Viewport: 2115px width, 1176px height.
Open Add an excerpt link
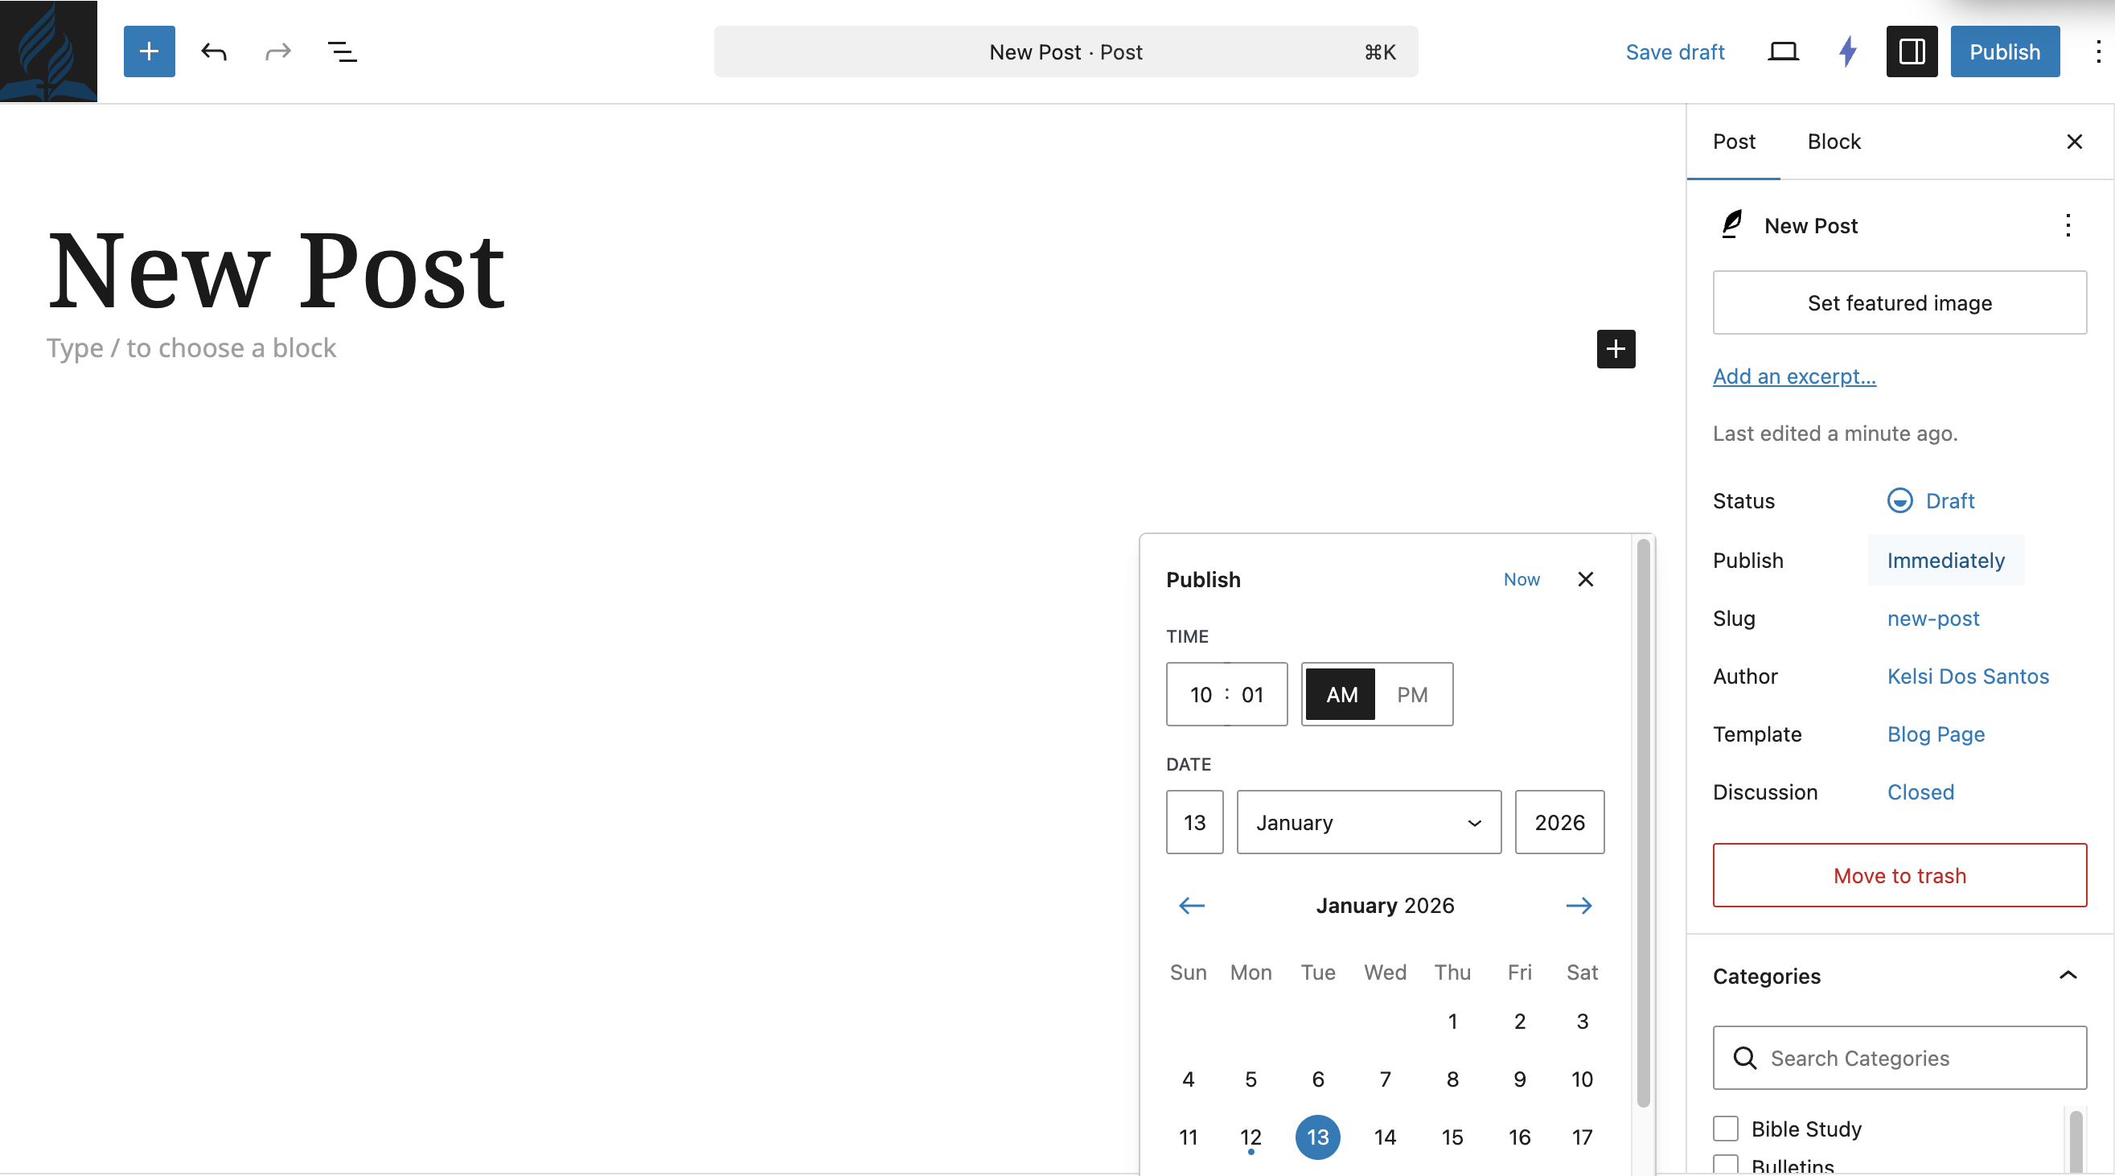1794,376
